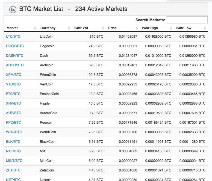Click the chart icon beside BTC Market List
The width and height of the screenshot is (212, 181).
[13, 10]
